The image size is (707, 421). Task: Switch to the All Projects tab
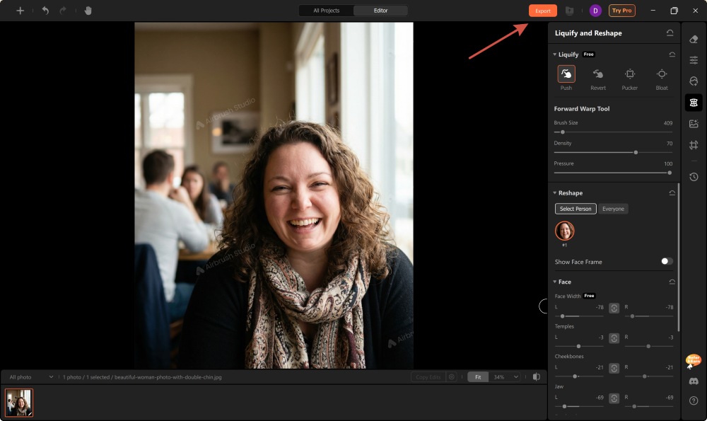pyautogui.click(x=327, y=11)
